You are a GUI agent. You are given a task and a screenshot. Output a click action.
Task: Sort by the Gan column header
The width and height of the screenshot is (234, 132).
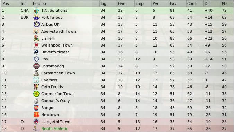tap(125, 3)
